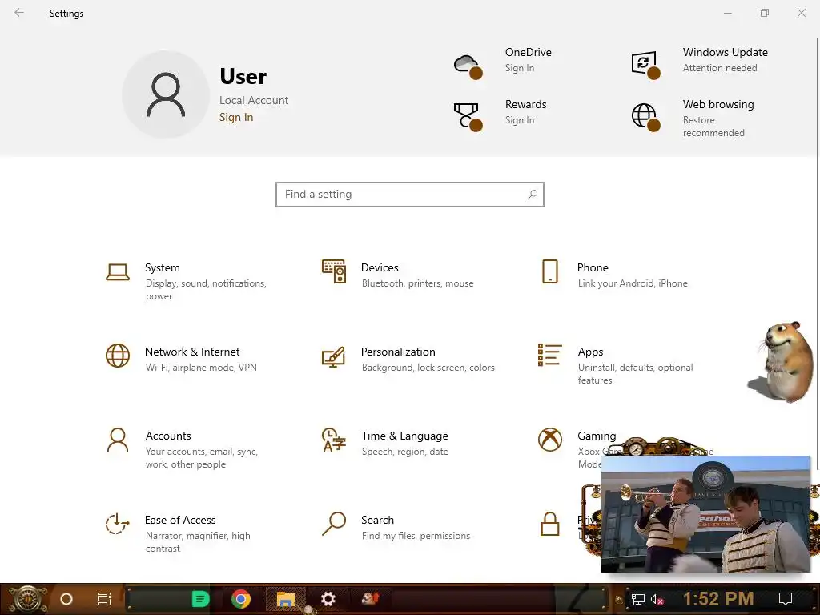Click the OneDrive label
The width and height of the screenshot is (820, 615).
[x=529, y=52]
